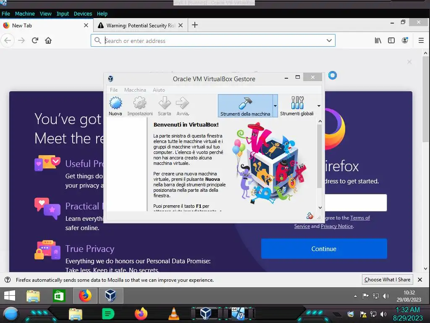Click the welcome pane scrollbar down arrow
The image size is (430, 323).
pos(320,208)
